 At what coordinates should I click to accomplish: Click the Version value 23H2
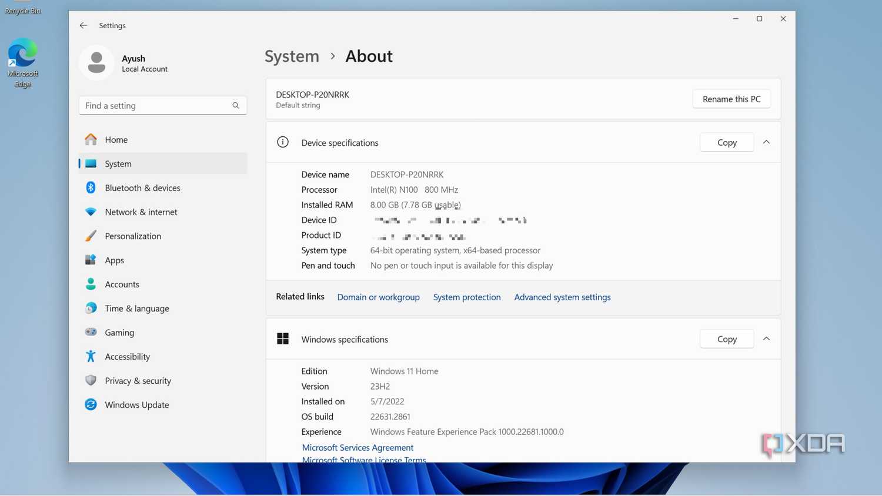pyautogui.click(x=380, y=386)
